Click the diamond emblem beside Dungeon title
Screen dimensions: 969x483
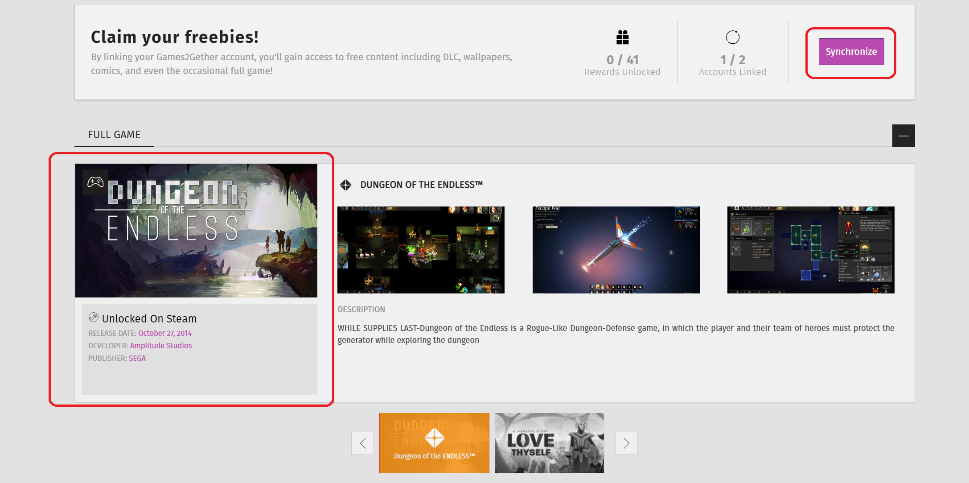tap(346, 185)
